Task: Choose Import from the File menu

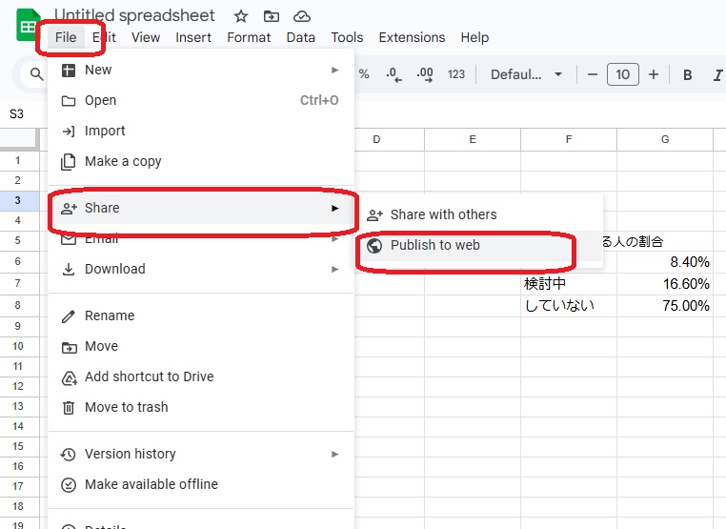Action: 200,131
